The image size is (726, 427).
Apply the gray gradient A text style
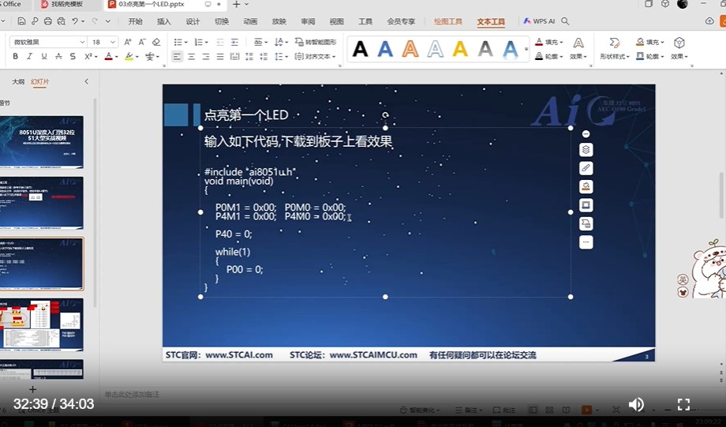(485, 49)
